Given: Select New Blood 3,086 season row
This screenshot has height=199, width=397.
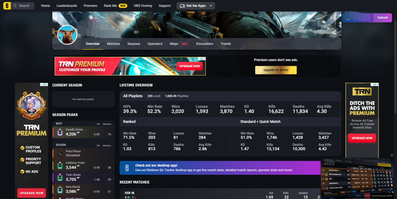Looking at the screenshot, I should [x=83, y=189].
